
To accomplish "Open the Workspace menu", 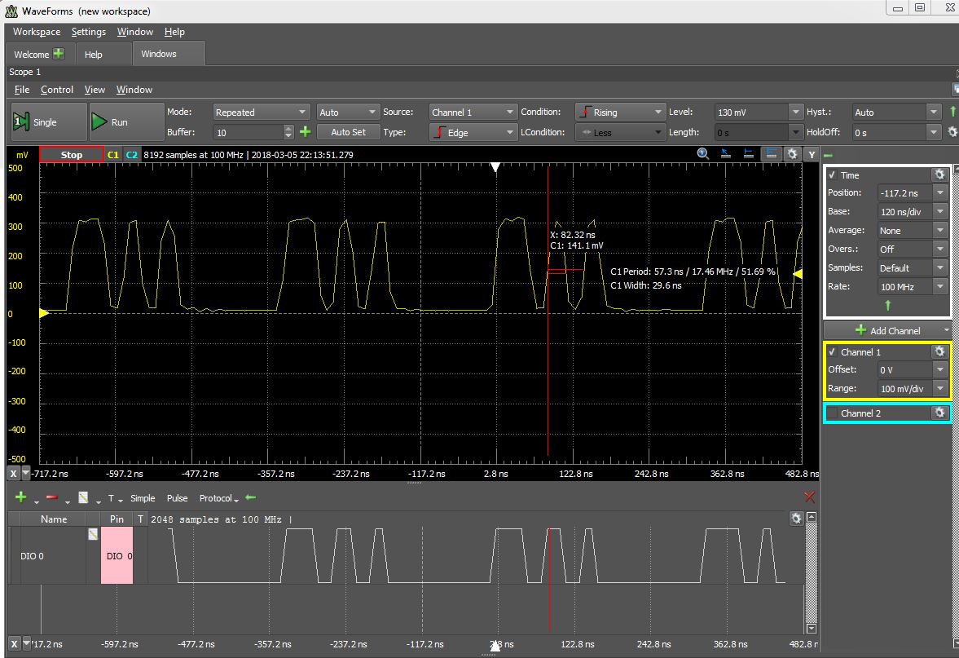I will click(x=37, y=32).
